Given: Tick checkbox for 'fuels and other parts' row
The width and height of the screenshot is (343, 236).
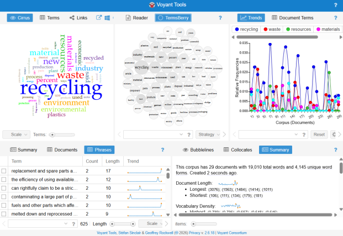Looking at the screenshot, I should tap(4, 205).
